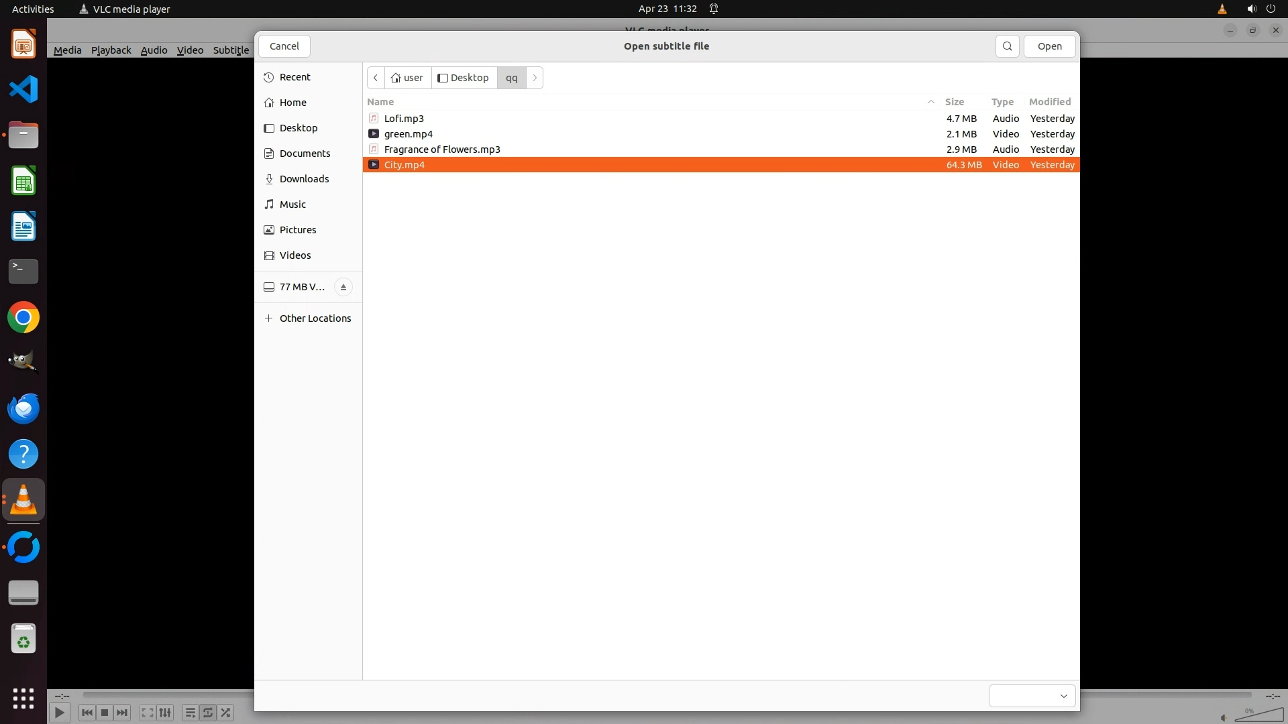Open the file type filter dropdown
The height and width of the screenshot is (724, 1288).
(1032, 696)
